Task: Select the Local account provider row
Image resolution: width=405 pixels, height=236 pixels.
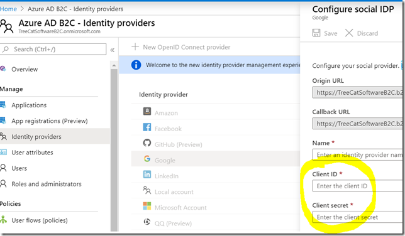Action: point(216,191)
